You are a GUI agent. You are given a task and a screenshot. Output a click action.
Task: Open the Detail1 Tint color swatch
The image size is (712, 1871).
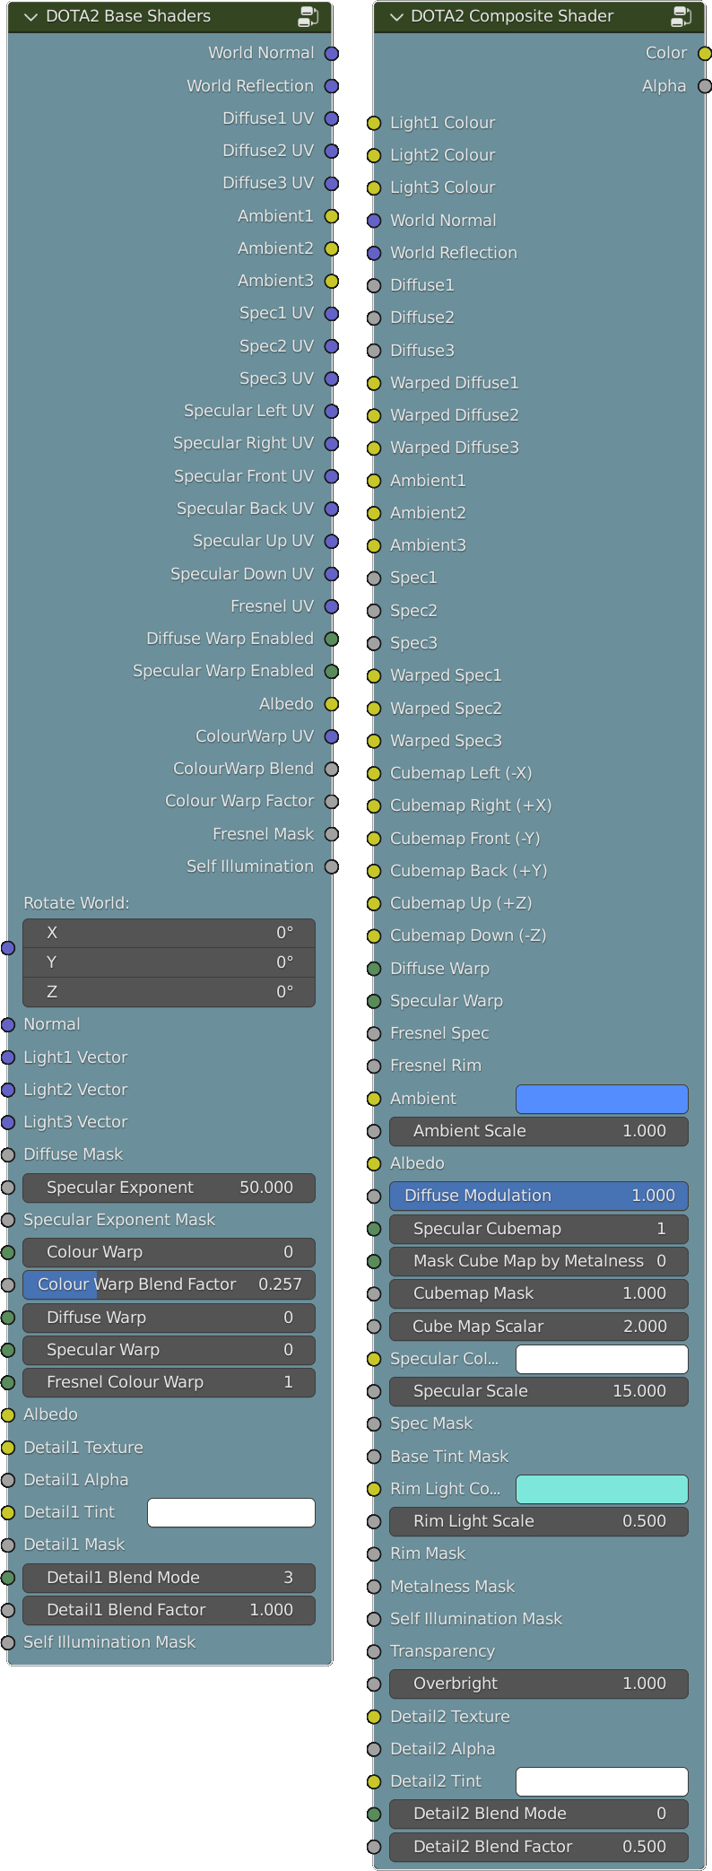(x=230, y=1512)
